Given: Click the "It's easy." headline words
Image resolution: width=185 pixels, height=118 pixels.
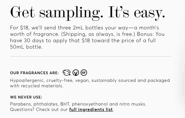Looking at the screenshot, I should [137, 13].
